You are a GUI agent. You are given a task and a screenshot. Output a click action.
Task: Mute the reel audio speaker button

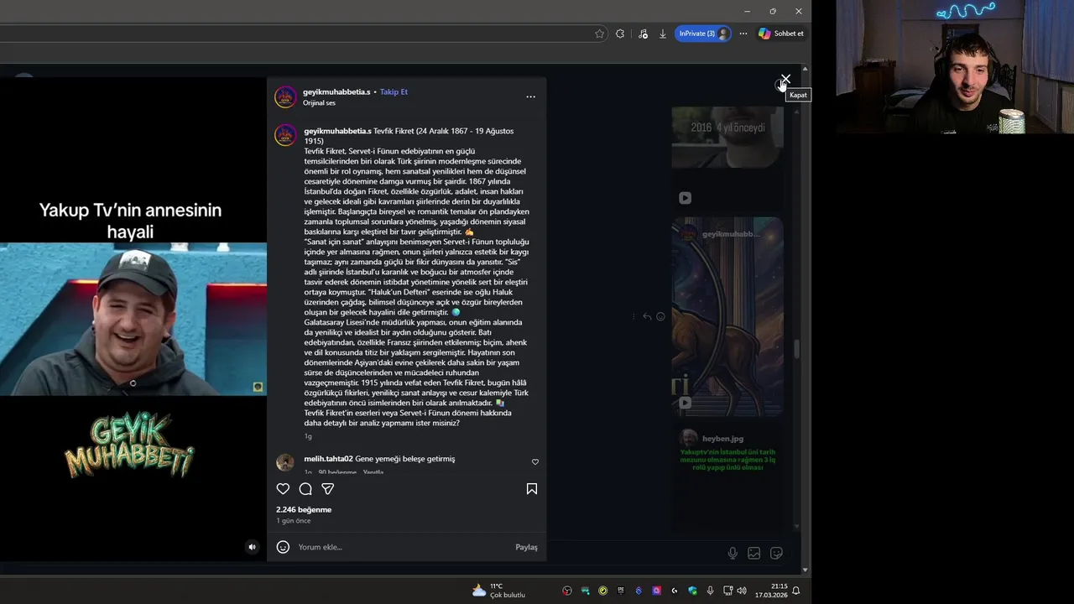tap(252, 547)
